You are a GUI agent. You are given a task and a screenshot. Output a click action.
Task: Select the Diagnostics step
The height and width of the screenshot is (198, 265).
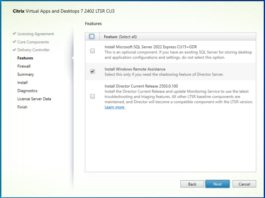pyautogui.click(x=27, y=91)
